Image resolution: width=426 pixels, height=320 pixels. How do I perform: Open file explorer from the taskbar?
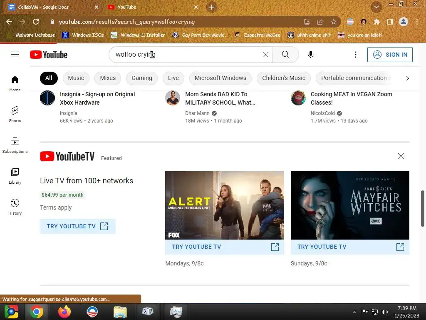(x=120, y=312)
